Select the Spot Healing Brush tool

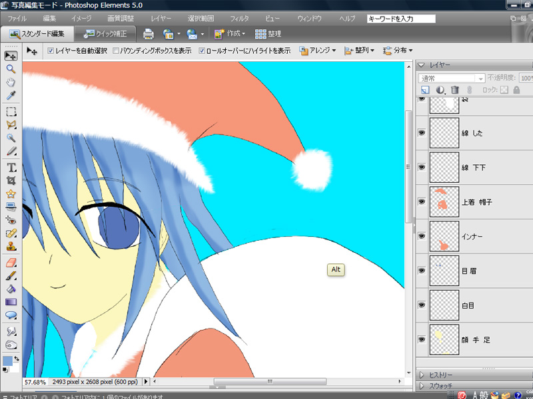(11, 234)
